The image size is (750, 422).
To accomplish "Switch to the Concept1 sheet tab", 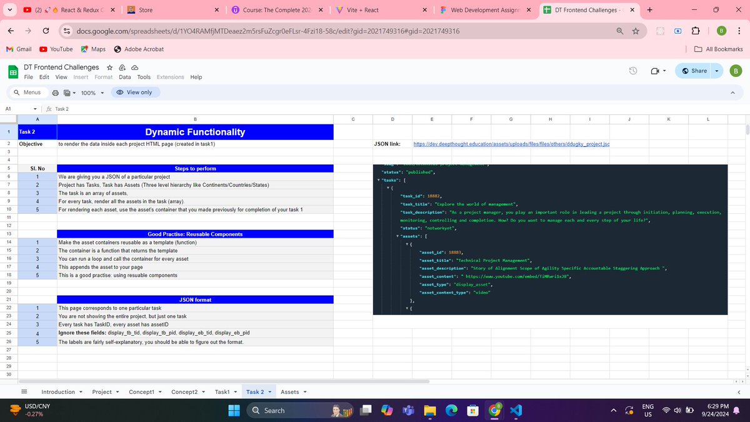I will 141,392.
